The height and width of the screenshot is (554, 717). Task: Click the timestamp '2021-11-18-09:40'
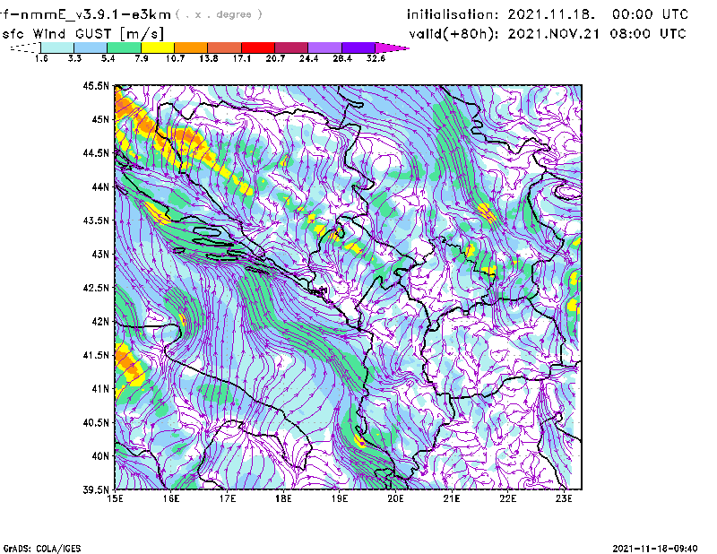[x=655, y=549]
